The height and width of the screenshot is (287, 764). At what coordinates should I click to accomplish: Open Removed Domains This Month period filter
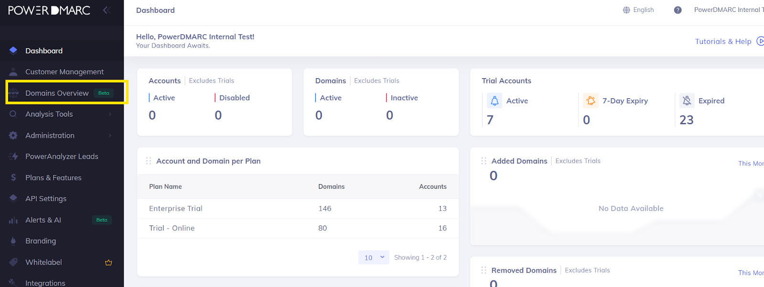[x=751, y=273]
